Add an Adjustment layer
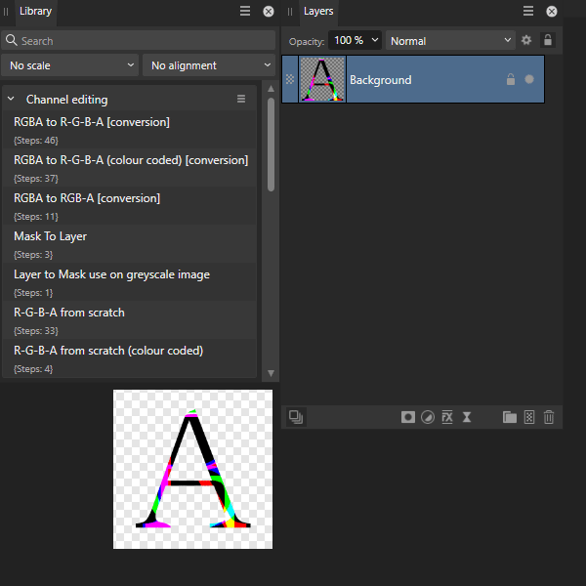The width and height of the screenshot is (586, 586). [428, 417]
